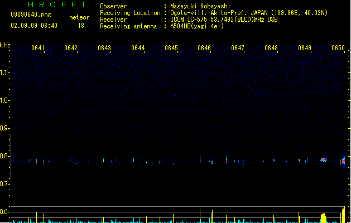Screen dimensions: 351x223
Task: Click the meteor count value 18
Action: point(81,26)
